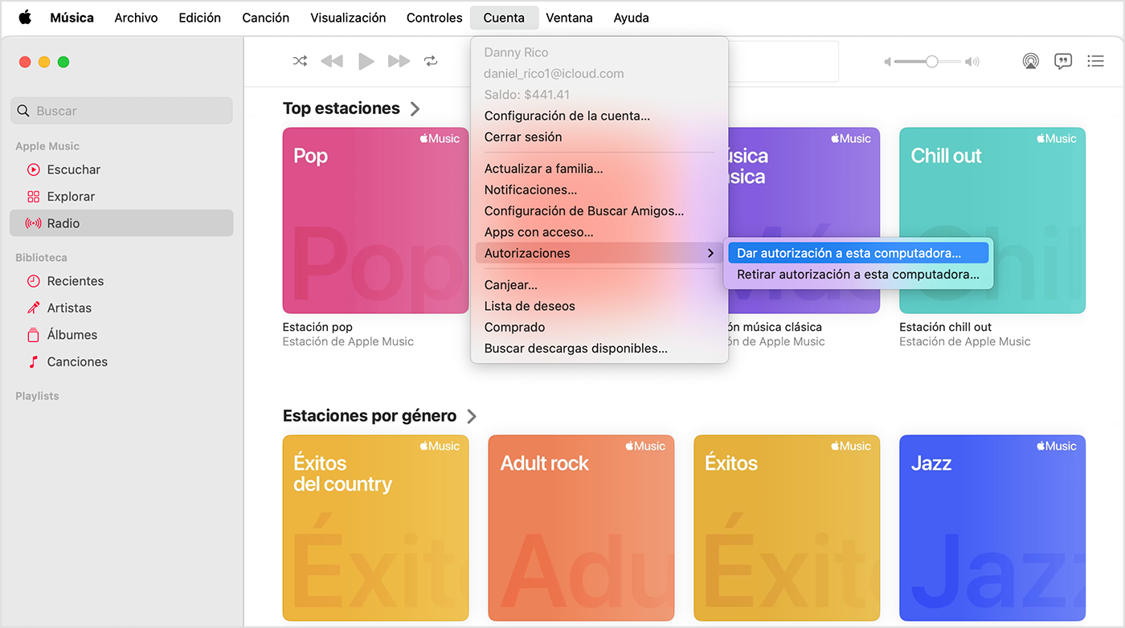Skip to next track
The height and width of the screenshot is (628, 1125).
point(399,61)
